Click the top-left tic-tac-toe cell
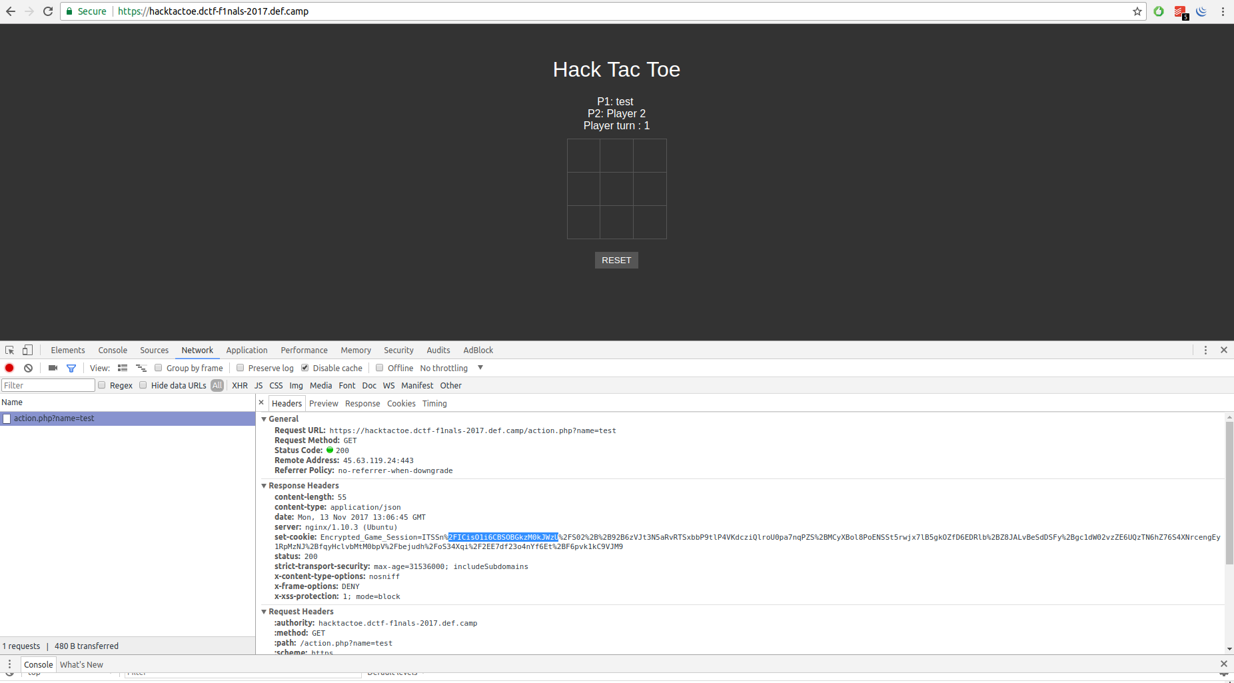This screenshot has width=1234, height=683. tap(584, 156)
